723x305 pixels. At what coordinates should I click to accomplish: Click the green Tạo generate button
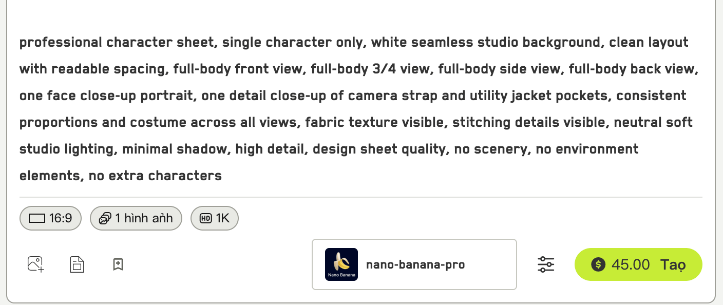pos(638,264)
